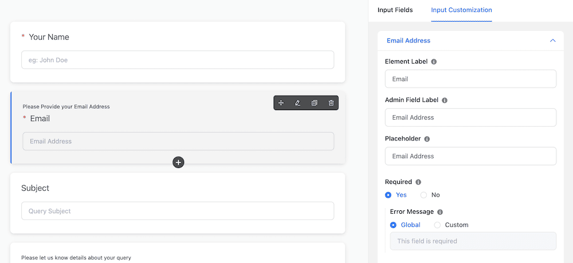Click info icon beside Error Message label
The height and width of the screenshot is (263, 573).
(440, 212)
